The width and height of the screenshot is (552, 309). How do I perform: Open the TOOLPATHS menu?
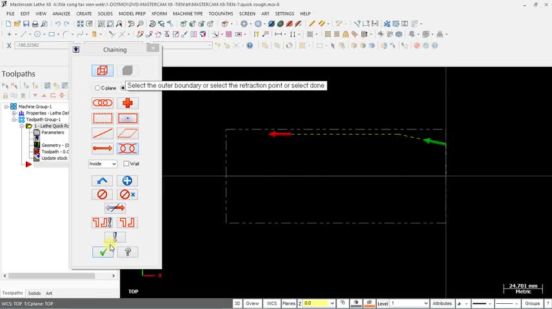(x=221, y=14)
